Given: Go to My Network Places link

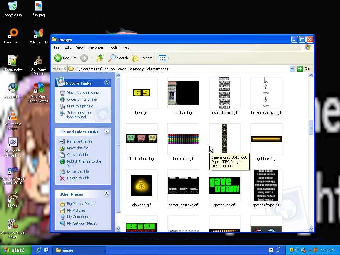Looking at the screenshot, I should (82, 223).
